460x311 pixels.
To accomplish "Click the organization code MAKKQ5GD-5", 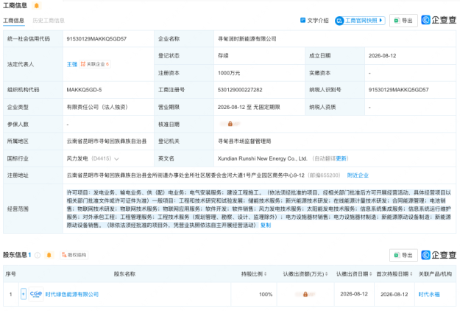I will tap(84, 90).
